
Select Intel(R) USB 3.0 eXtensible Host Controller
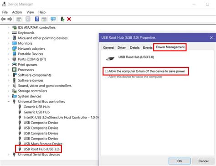pos(61,117)
